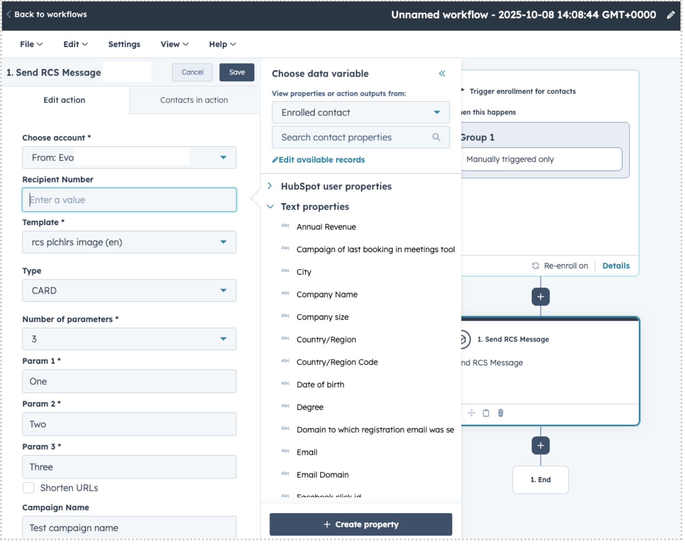Switch to Contacts in action tab
Viewport: 685px width, 544px height.
coord(194,100)
